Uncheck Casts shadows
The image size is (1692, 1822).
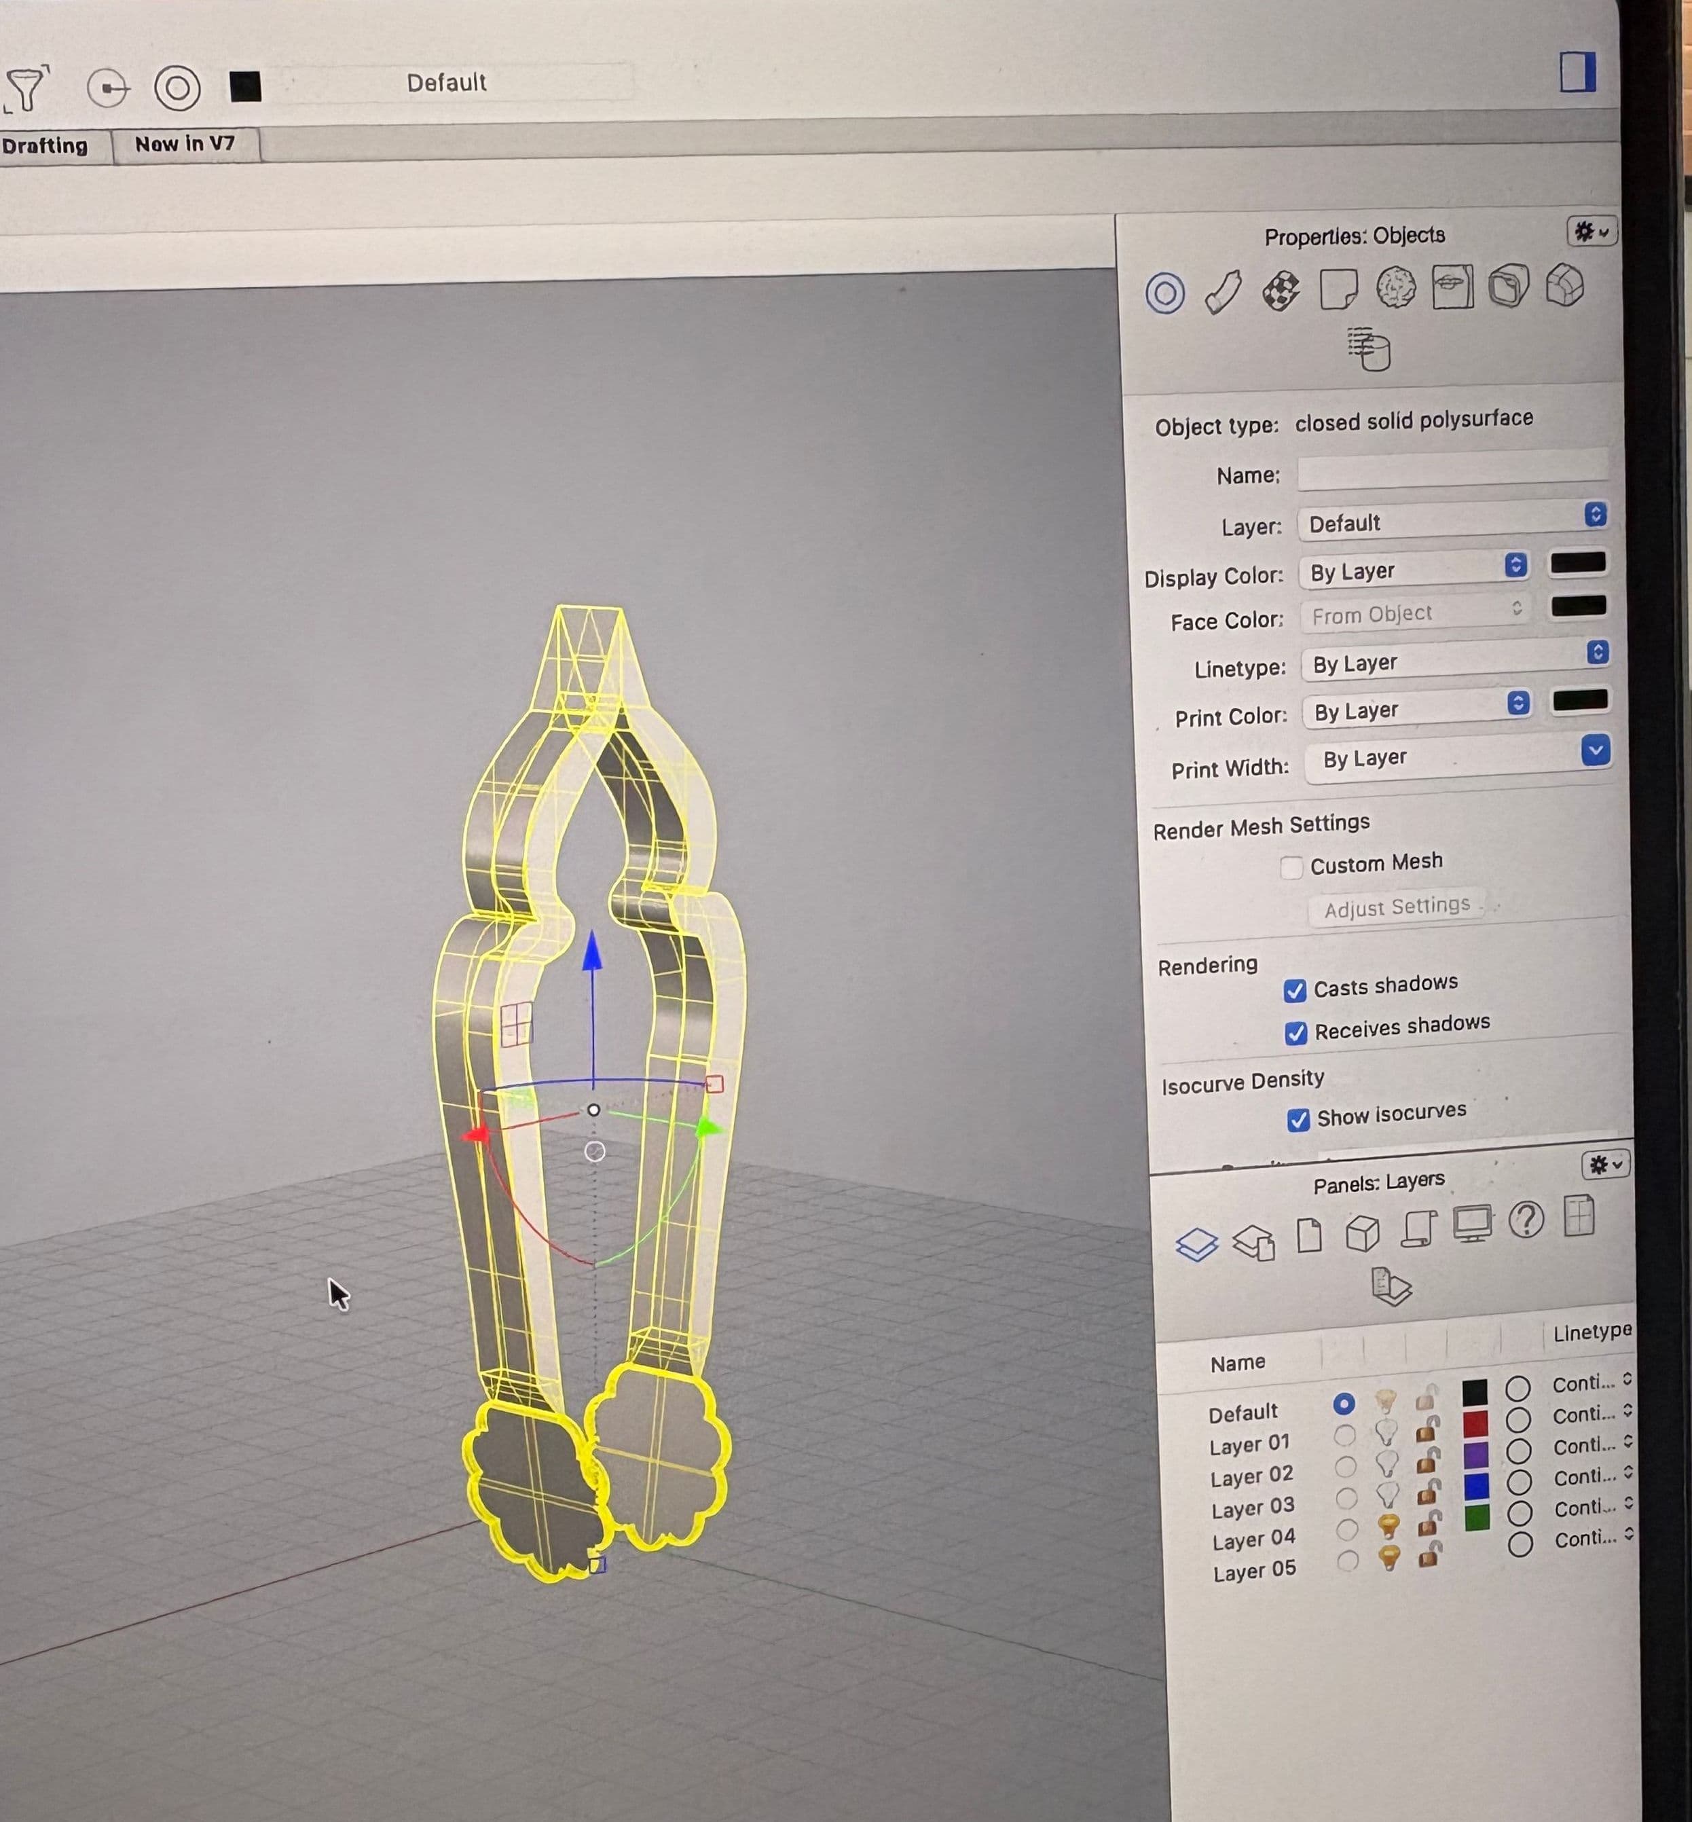click(x=1295, y=991)
